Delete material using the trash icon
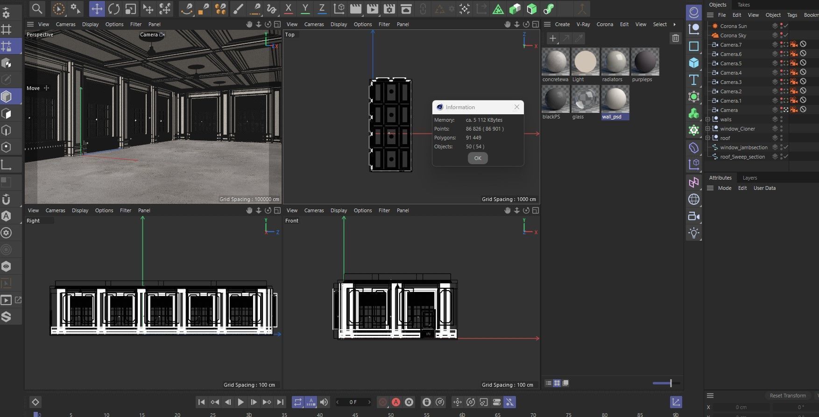The image size is (819, 417). (676, 38)
